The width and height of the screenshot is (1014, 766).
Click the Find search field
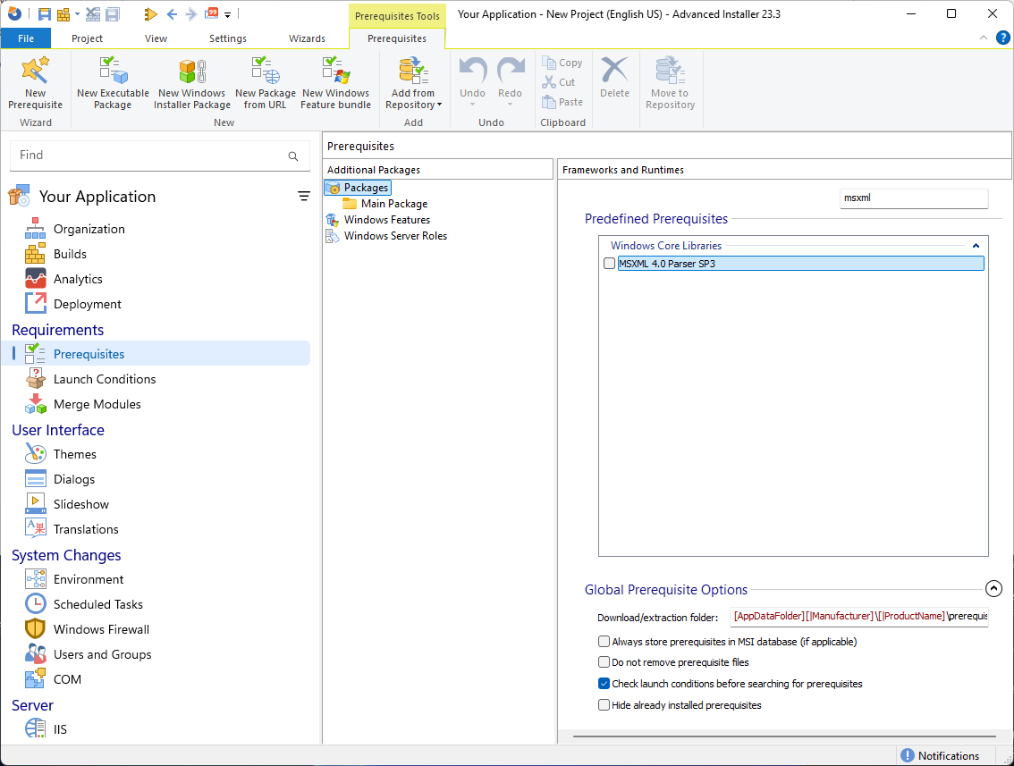pyautogui.click(x=152, y=156)
